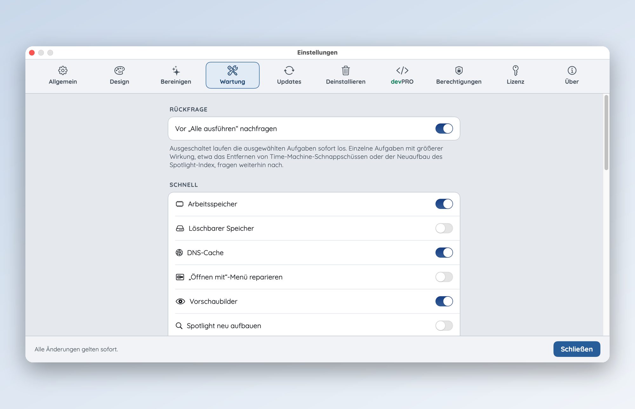
Task: Click the Spotlight magnifying glass icon
Action: point(179,326)
